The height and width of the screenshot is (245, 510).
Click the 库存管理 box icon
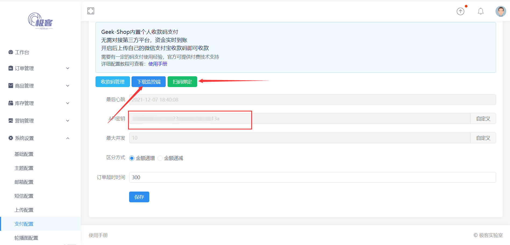pos(11,103)
